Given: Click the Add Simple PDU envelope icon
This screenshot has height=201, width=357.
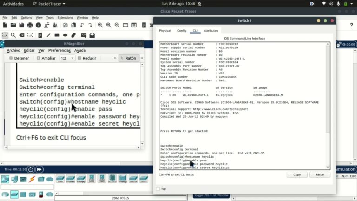Looking at the screenshot, I should coord(84,35).
